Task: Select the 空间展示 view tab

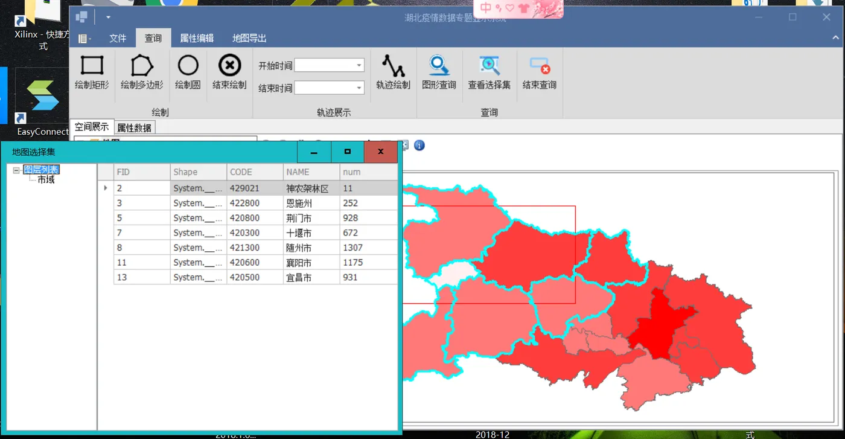Action: coord(92,127)
